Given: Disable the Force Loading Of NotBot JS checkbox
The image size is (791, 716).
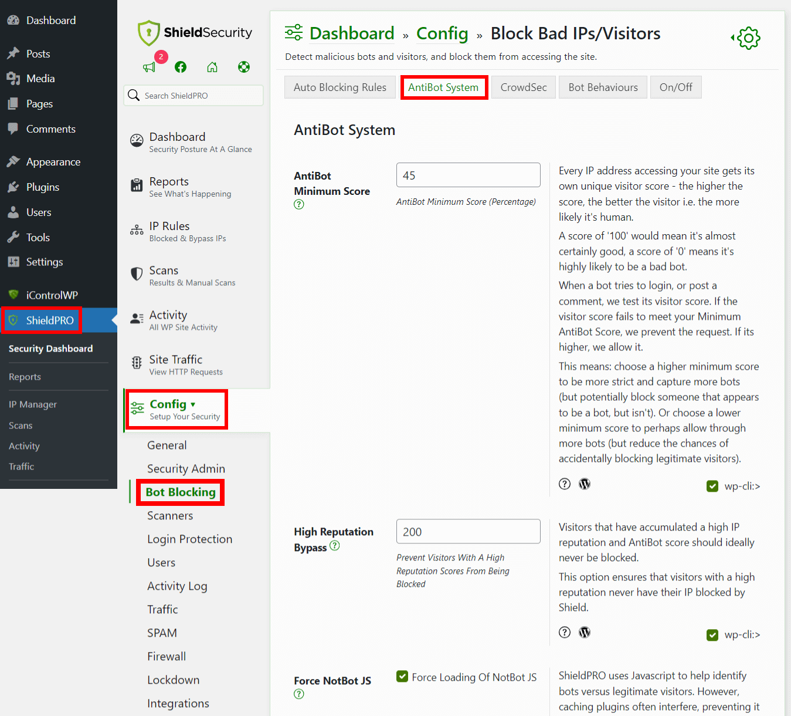Looking at the screenshot, I should [x=402, y=676].
